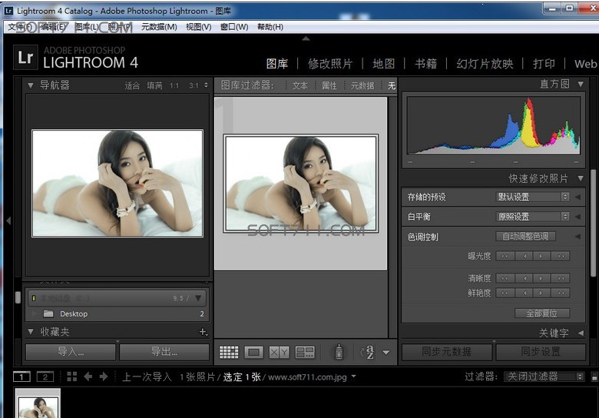Set navigator zoom to 1:1
The height and width of the screenshot is (418, 599).
(x=174, y=85)
